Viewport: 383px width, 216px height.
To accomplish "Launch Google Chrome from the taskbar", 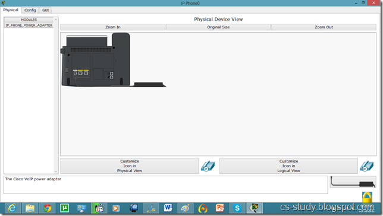I will point(48,208).
